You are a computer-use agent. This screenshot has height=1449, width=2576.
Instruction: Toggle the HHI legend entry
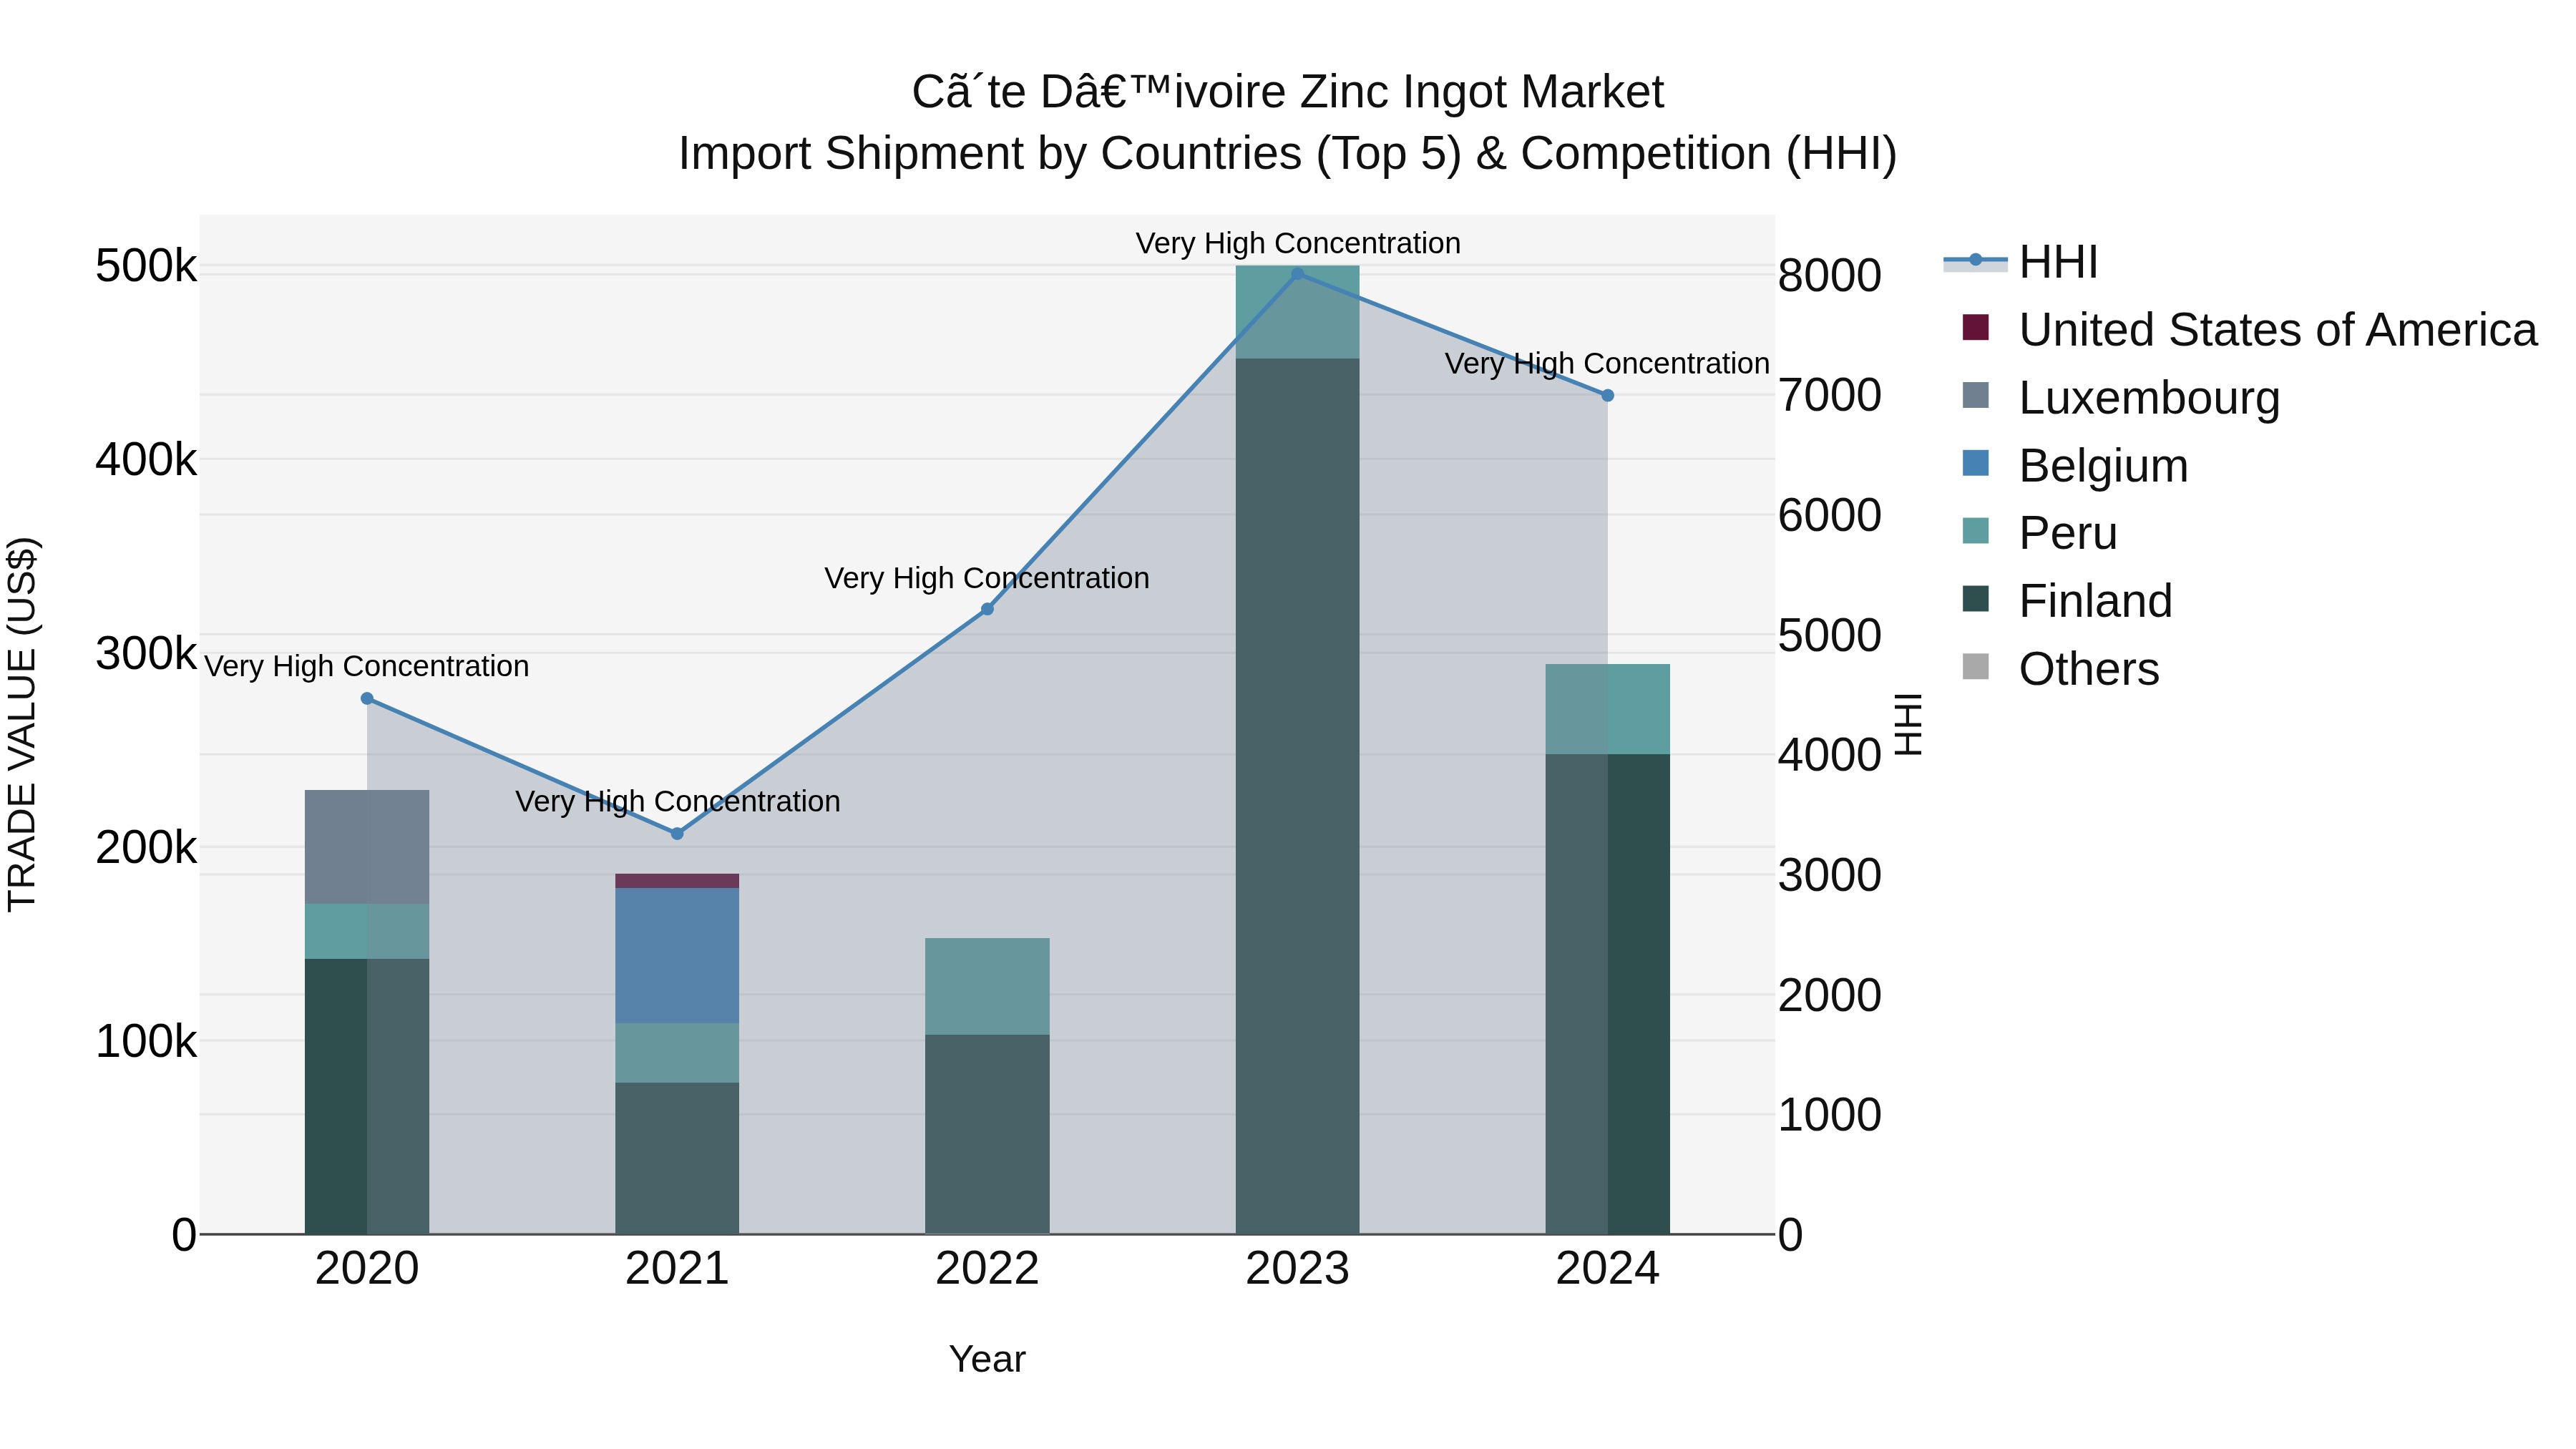click(2020, 262)
